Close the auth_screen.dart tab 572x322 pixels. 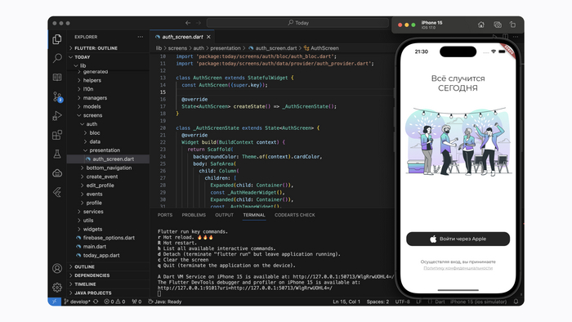tap(208, 37)
